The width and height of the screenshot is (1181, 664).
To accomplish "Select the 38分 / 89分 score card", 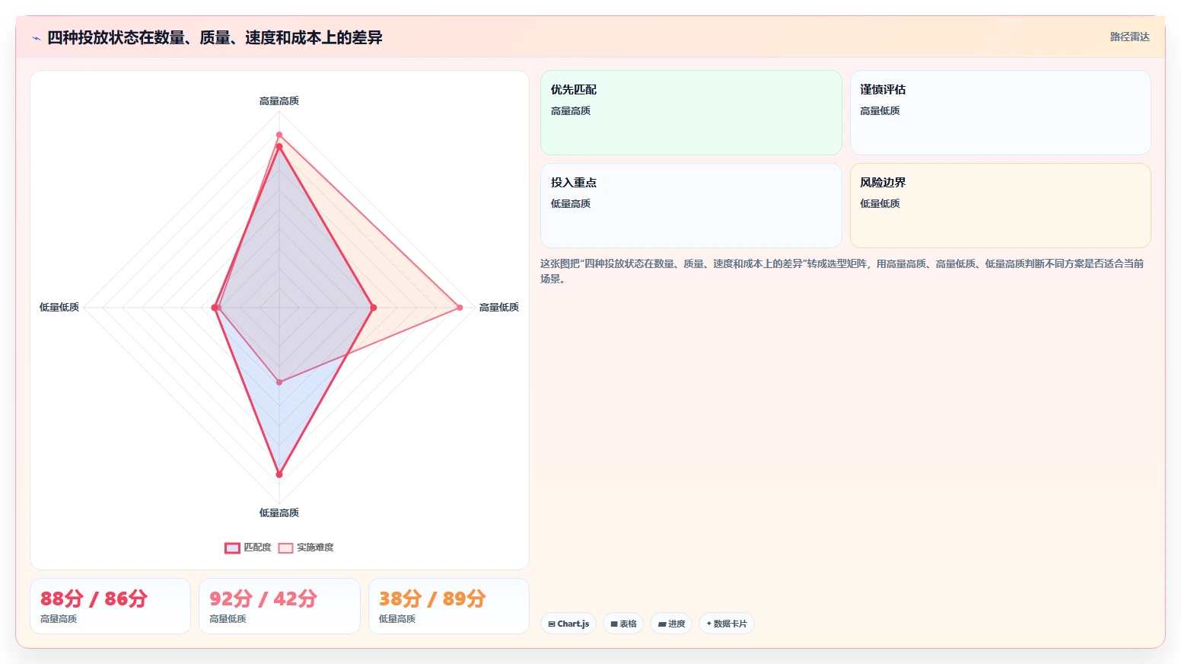I will pos(449,606).
